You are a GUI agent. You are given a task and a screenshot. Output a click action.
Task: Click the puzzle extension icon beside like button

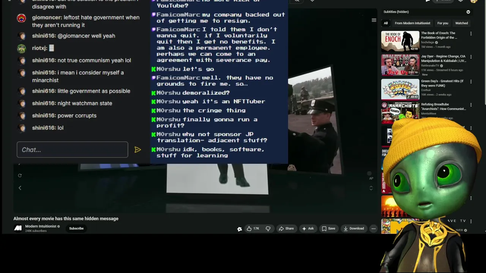(x=240, y=229)
